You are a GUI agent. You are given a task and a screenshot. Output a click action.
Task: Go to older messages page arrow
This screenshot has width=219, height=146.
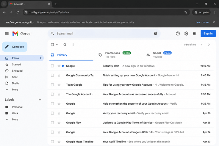click(209, 45)
